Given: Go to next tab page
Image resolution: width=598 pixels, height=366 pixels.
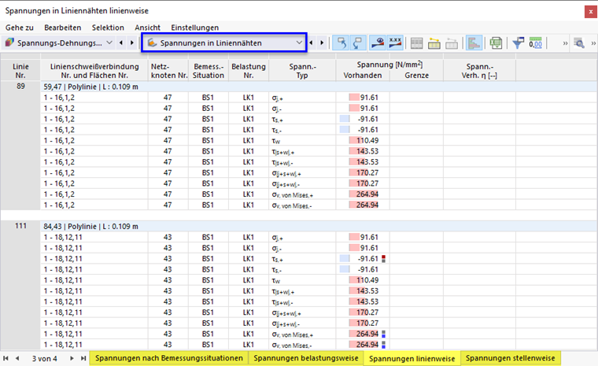Looking at the screenshot, I should coord(72,358).
